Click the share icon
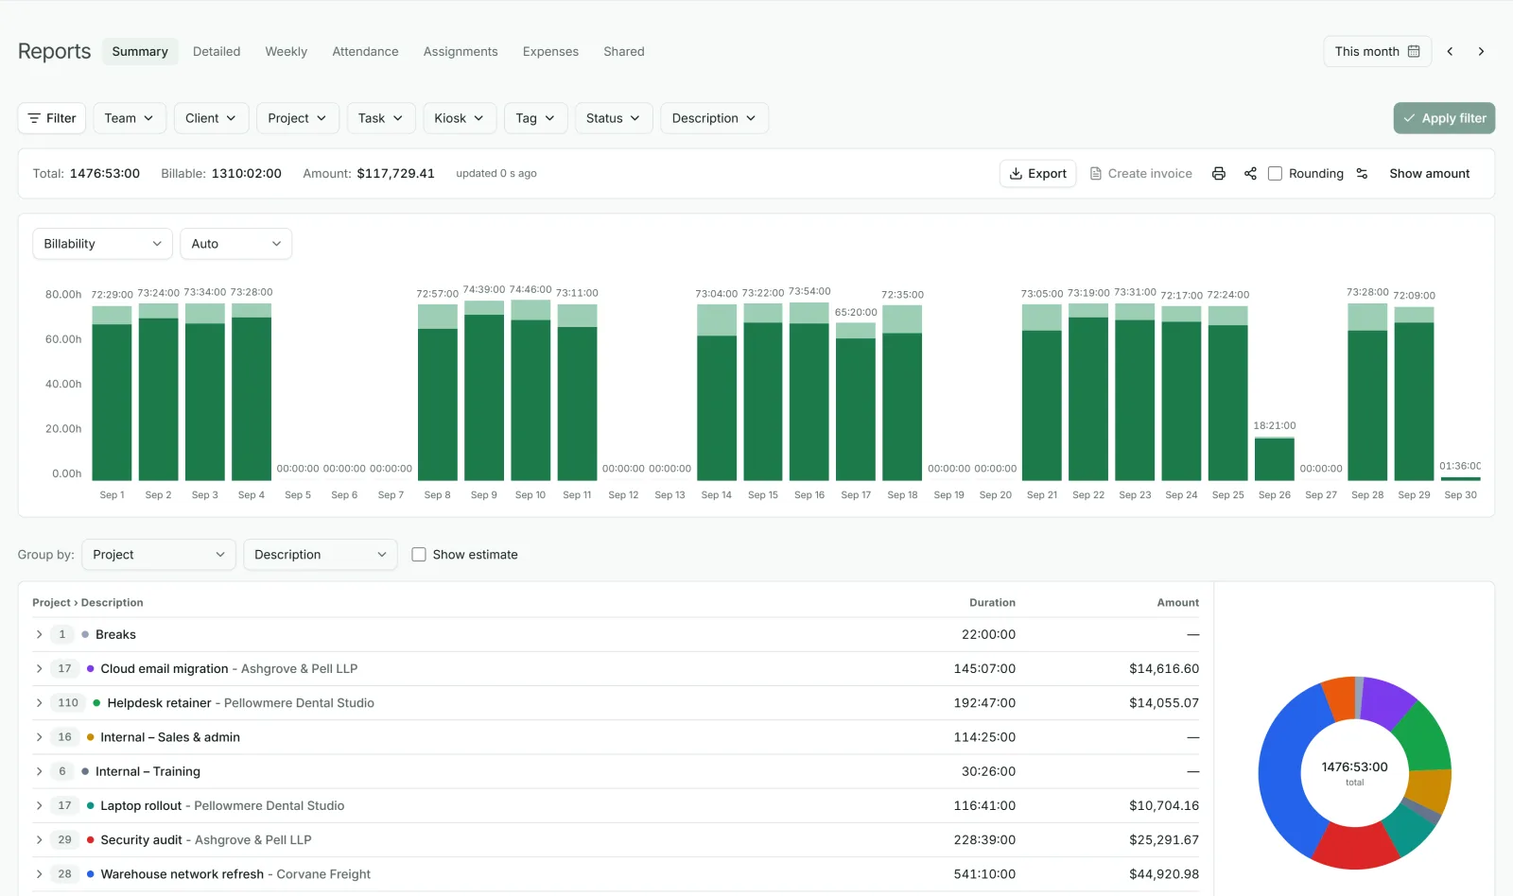This screenshot has height=896, width=1513. pos(1250,174)
